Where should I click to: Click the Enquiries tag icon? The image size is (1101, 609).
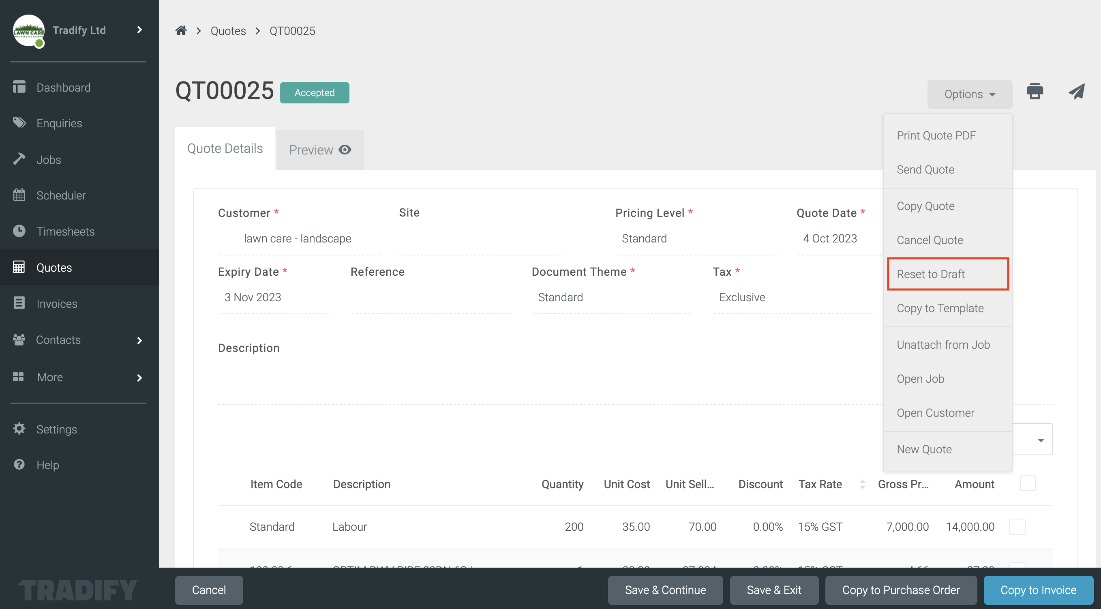click(19, 123)
